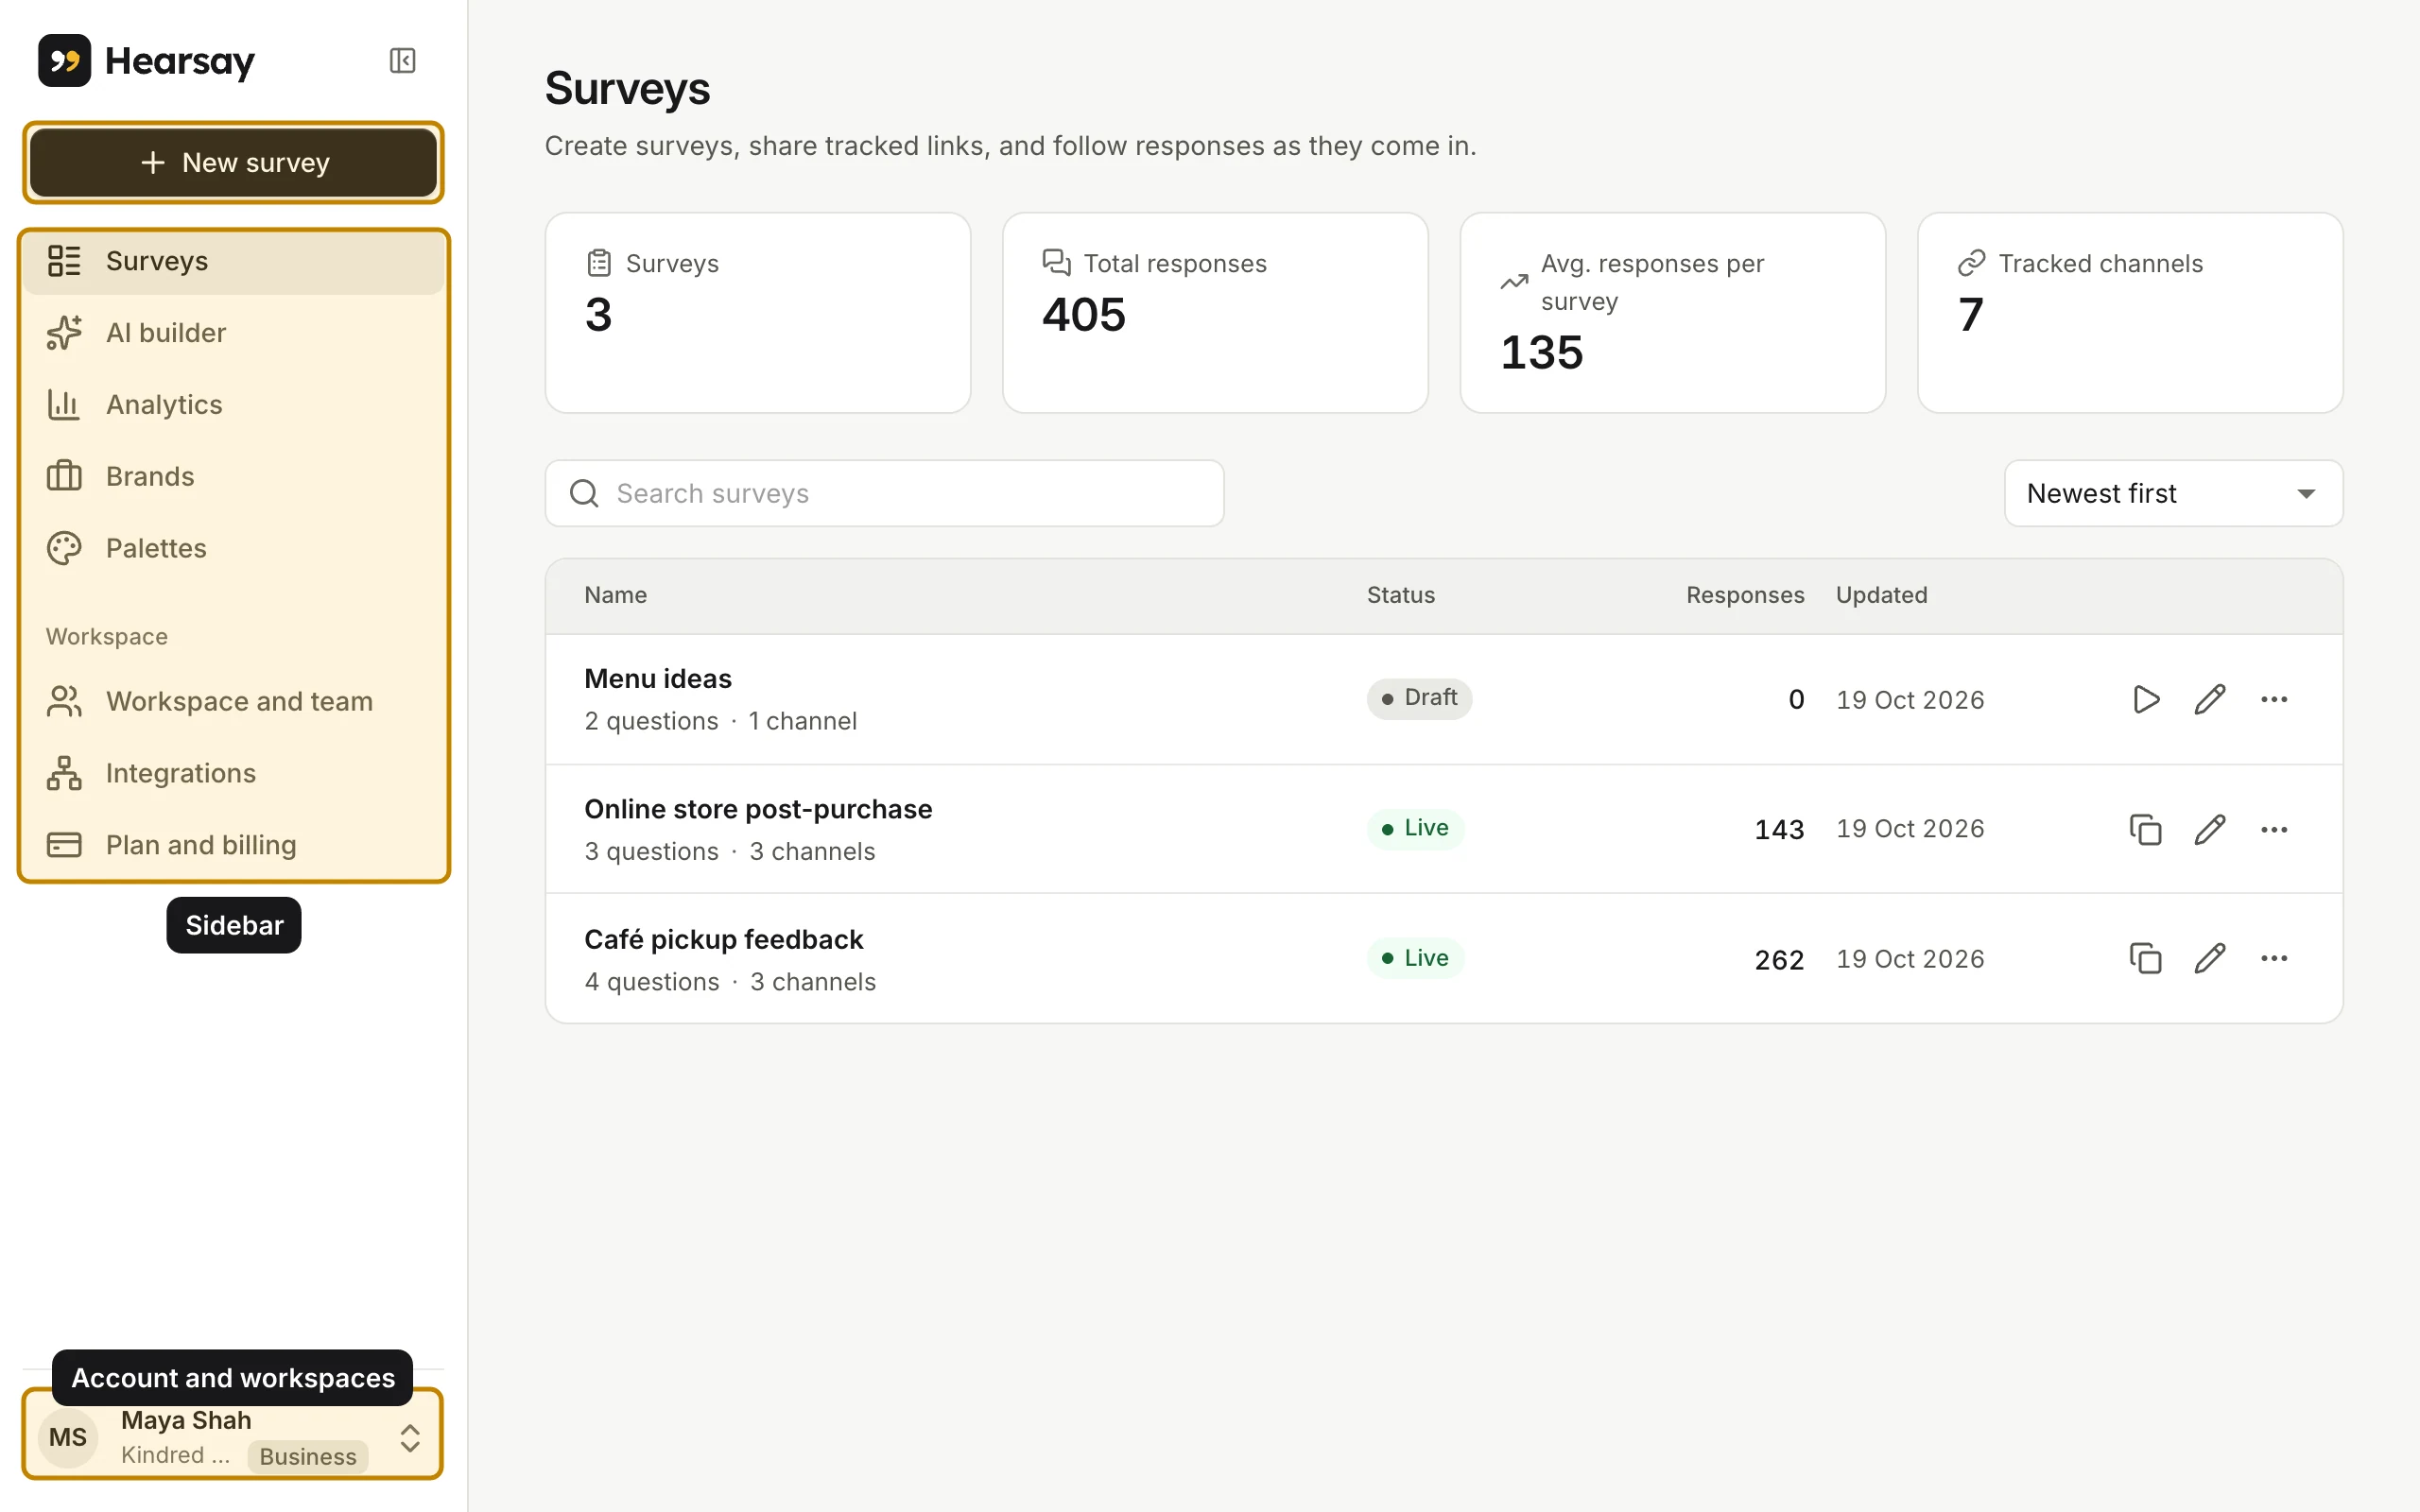Image resolution: width=2420 pixels, height=1512 pixels.
Task: Open Palettes from the sidebar
Action: click(x=233, y=548)
